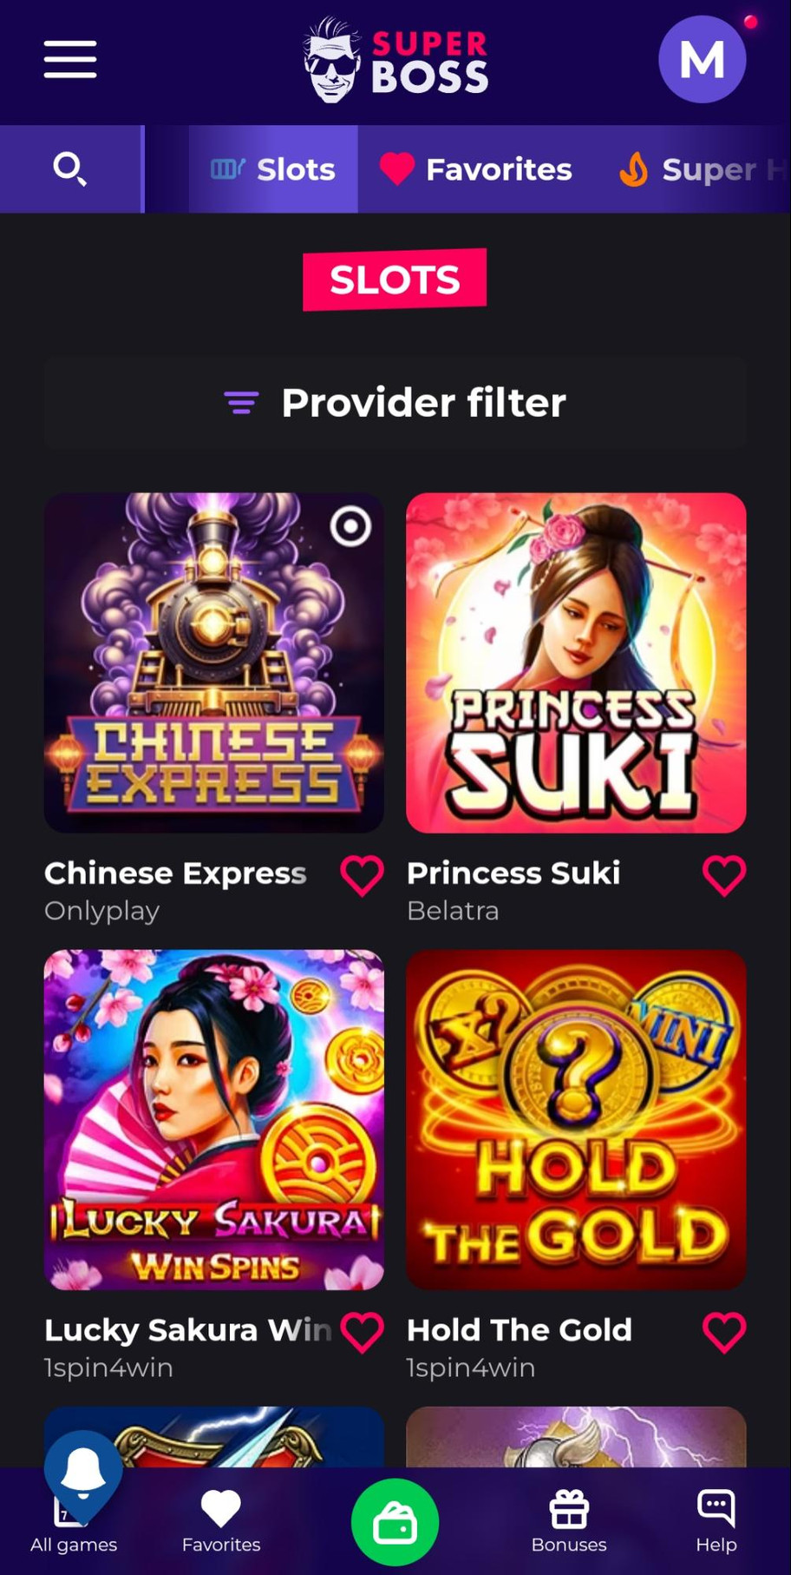Open the Hold The Gold title link
This screenshot has width=791, height=1575.
[520, 1329]
